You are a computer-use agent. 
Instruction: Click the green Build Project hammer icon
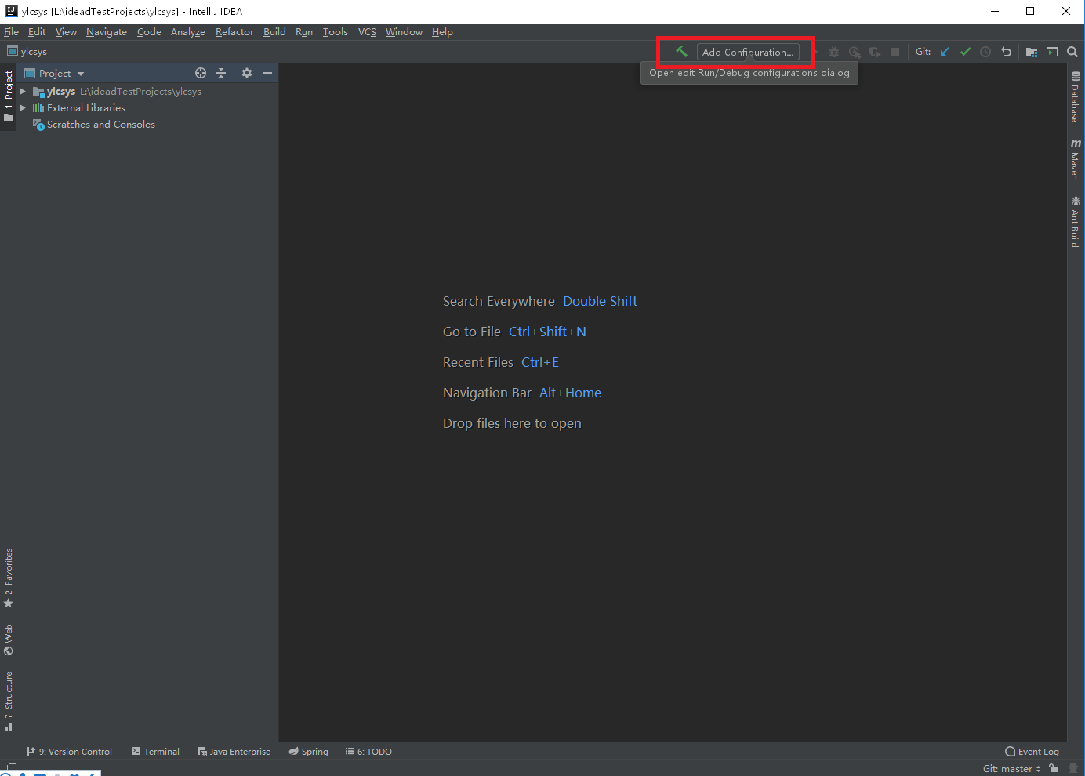[681, 52]
